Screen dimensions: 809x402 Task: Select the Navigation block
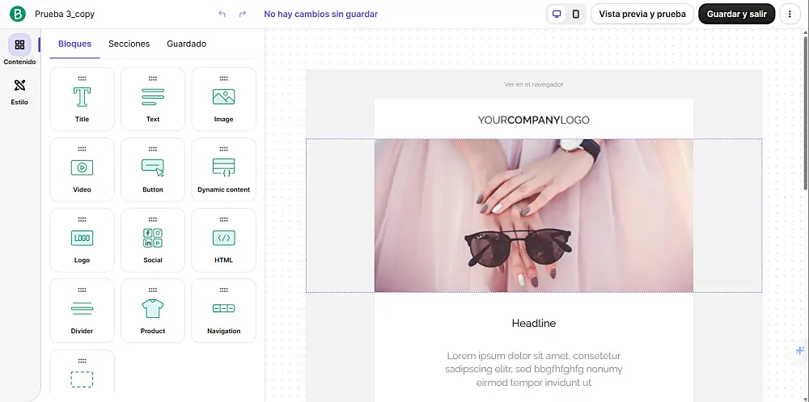click(x=223, y=311)
